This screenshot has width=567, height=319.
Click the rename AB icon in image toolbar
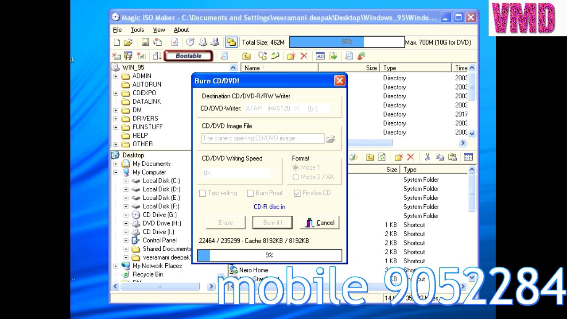point(320,56)
